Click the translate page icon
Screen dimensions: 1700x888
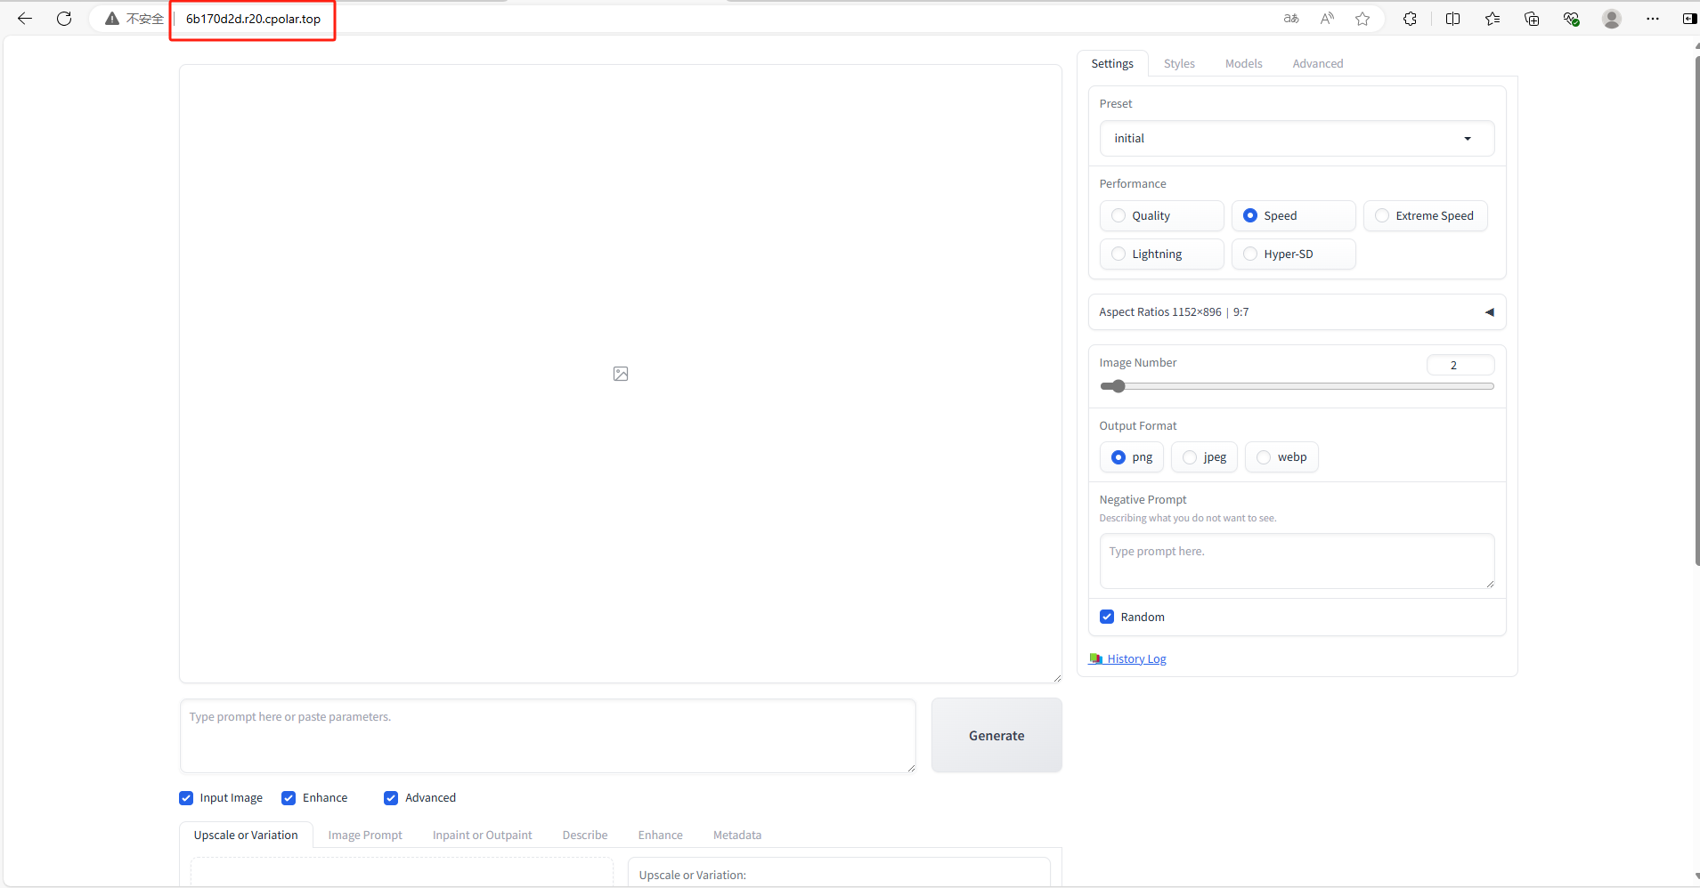[1291, 19]
